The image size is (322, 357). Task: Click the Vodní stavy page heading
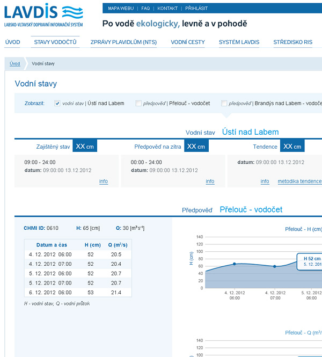click(x=36, y=84)
